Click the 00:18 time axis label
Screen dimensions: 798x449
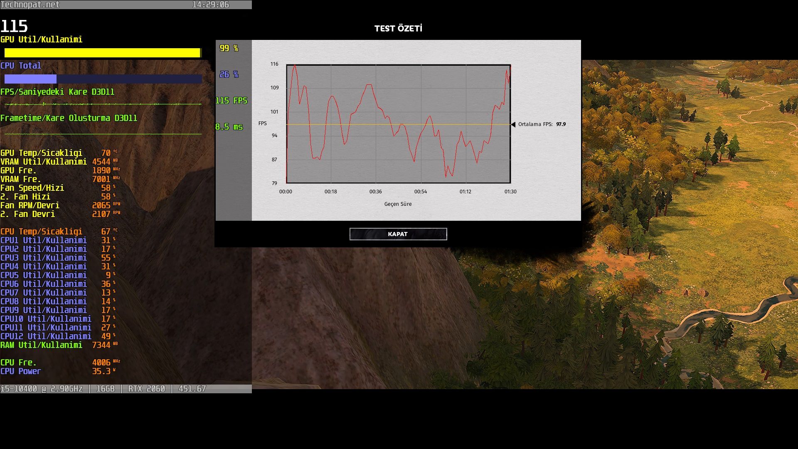330,192
